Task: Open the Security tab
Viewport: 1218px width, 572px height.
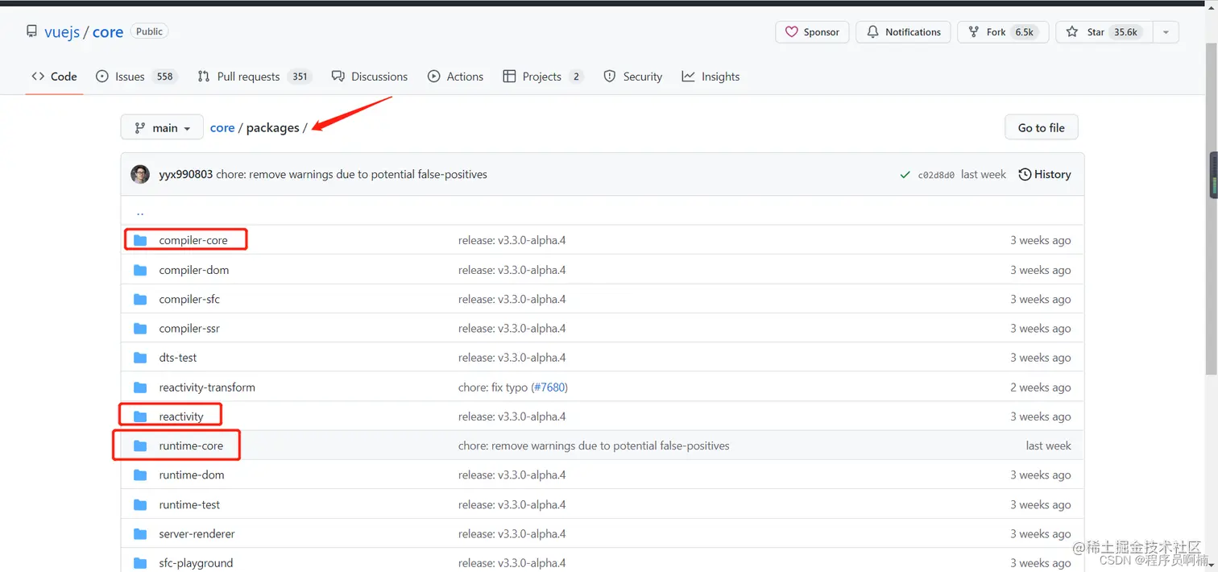Action: [632, 77]
